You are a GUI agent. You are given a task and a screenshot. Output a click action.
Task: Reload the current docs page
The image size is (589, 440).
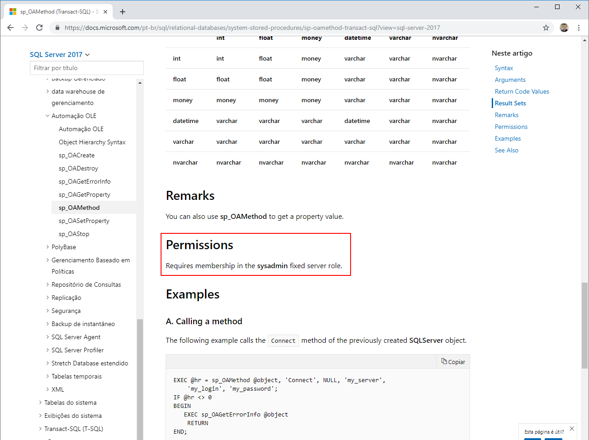39,27
